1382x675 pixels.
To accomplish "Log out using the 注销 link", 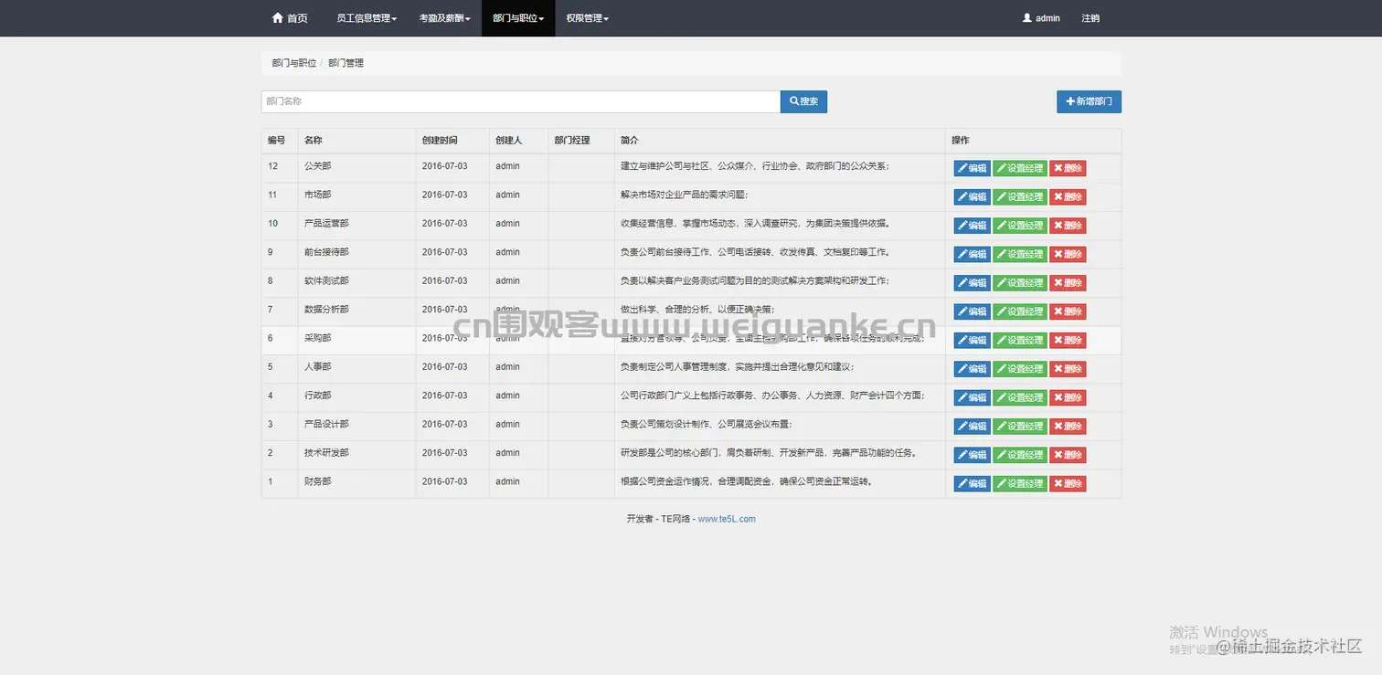I will pos(1090,18).
